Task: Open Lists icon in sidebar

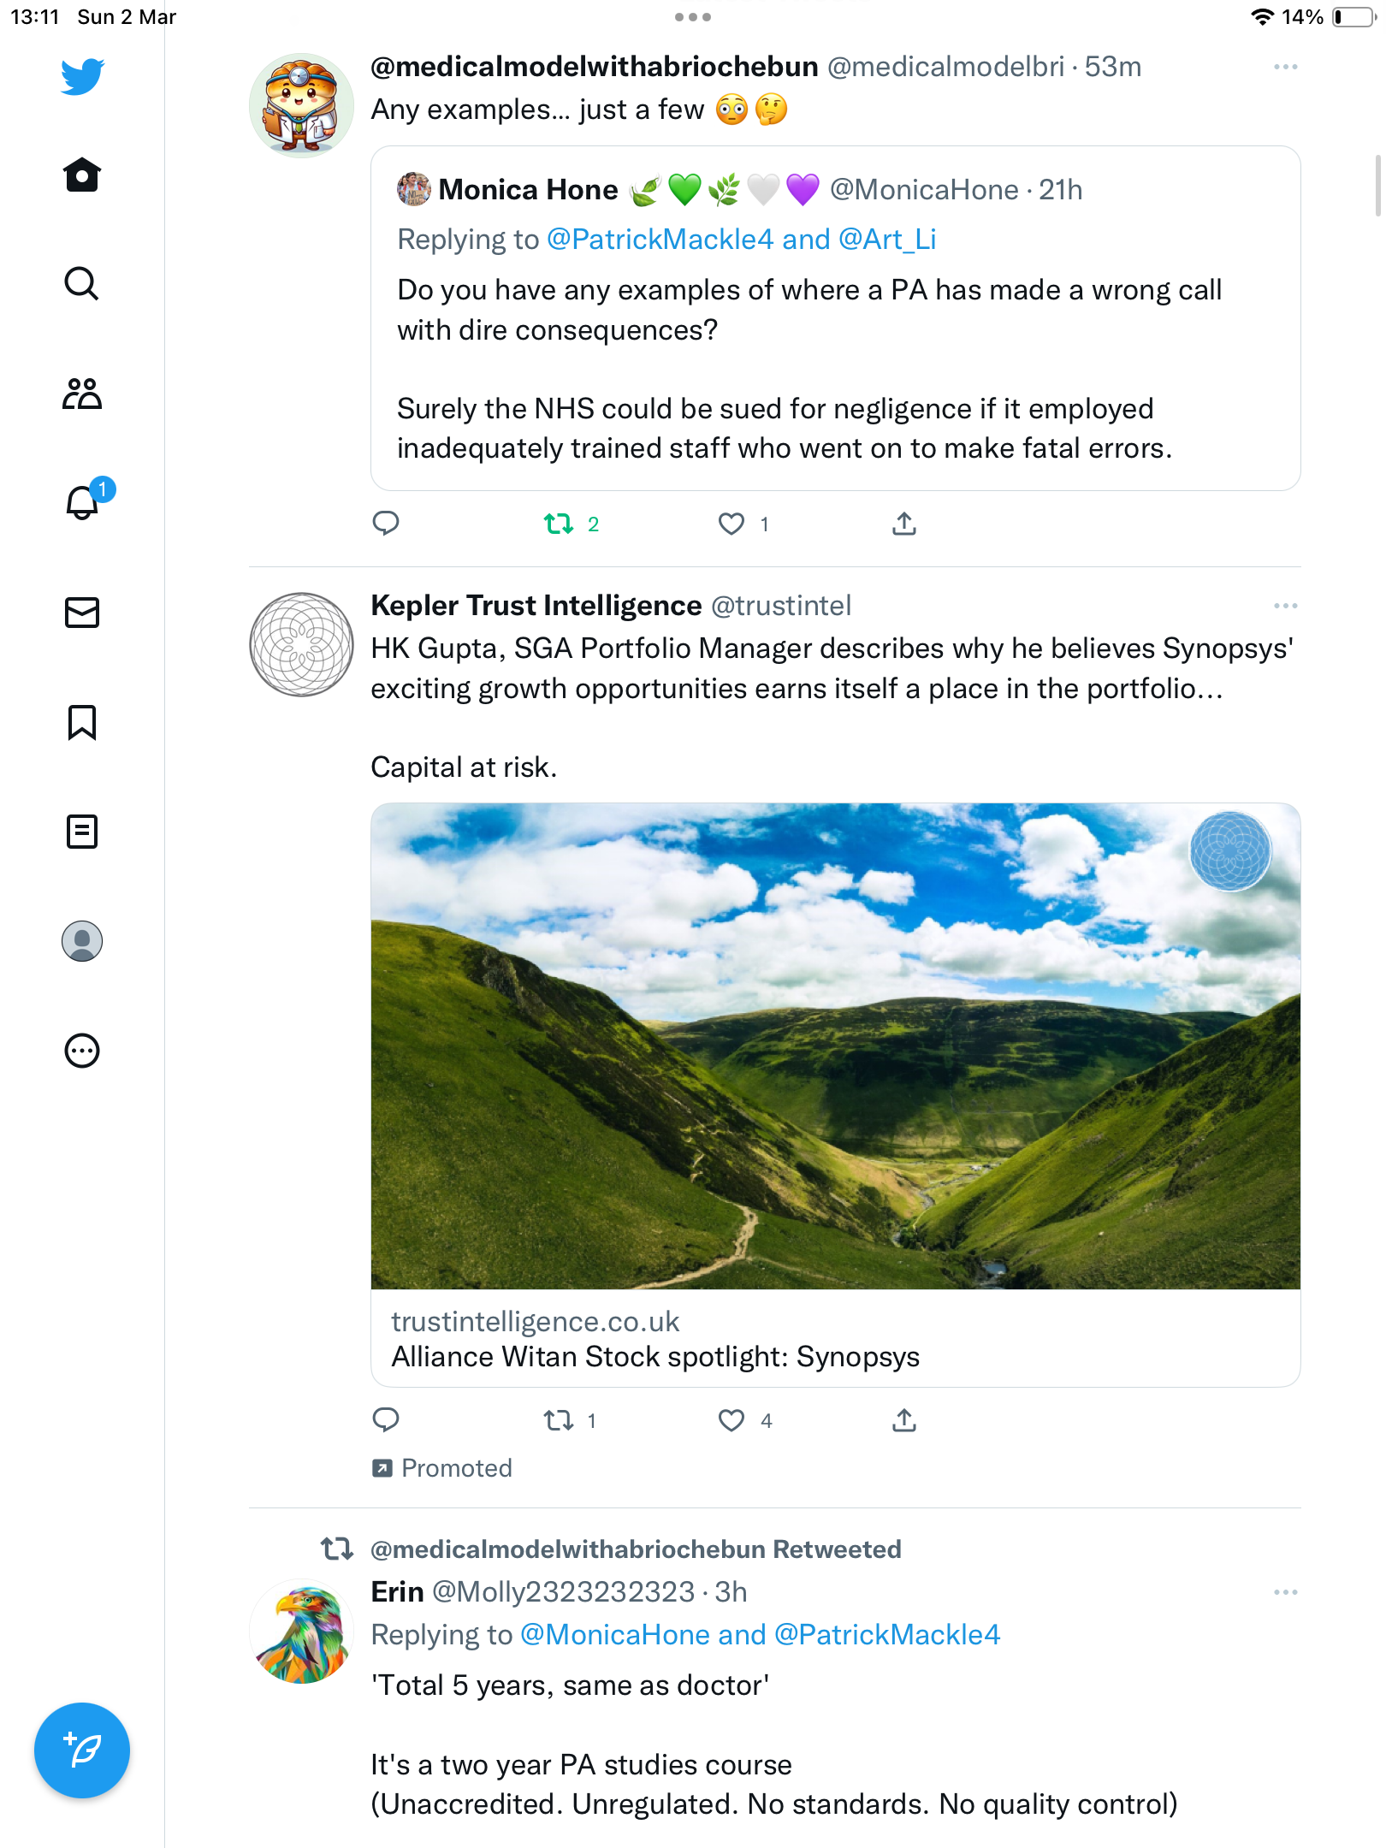Action: pyautogui.click(x=82, y=832)
